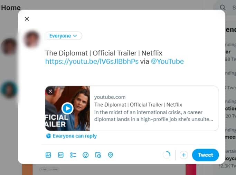Open the emoji picker
This screenshot has height=175, width=236.
click(x=86, y=155)
